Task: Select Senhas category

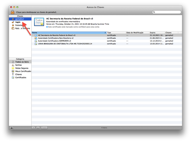Action: 20,65
